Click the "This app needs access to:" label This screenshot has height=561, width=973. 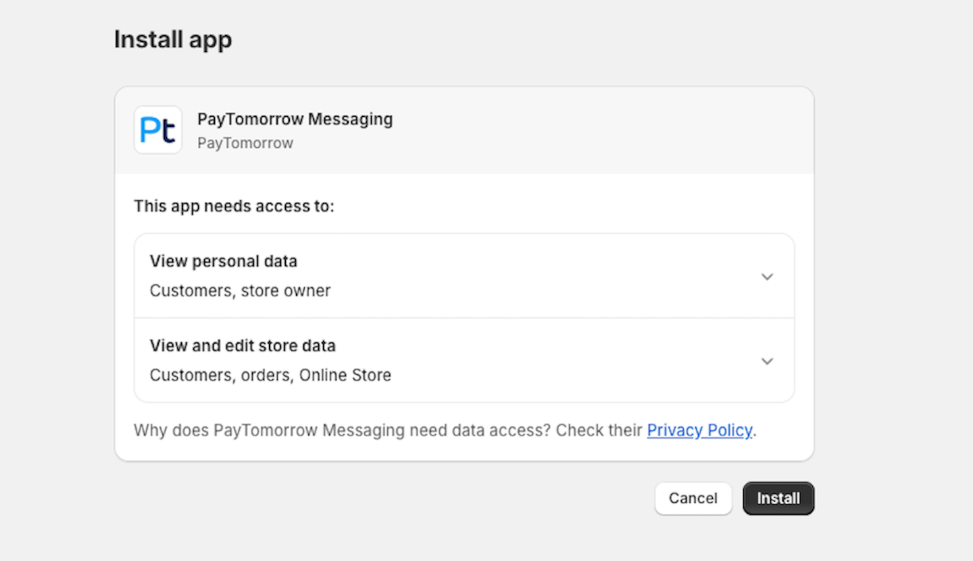(234, 206)
